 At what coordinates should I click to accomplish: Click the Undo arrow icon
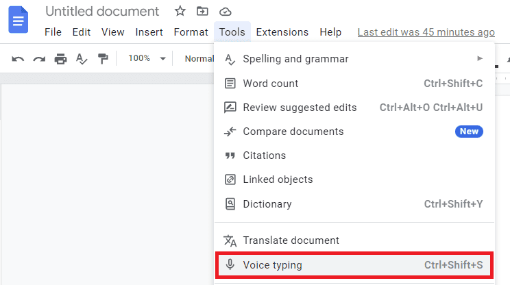[x=18, y=59]
